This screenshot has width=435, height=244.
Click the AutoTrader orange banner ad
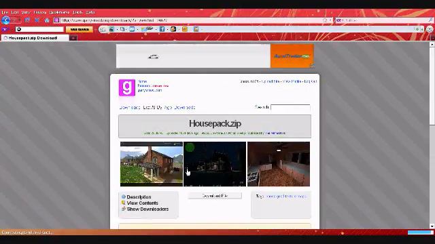(x=292, y=56)
